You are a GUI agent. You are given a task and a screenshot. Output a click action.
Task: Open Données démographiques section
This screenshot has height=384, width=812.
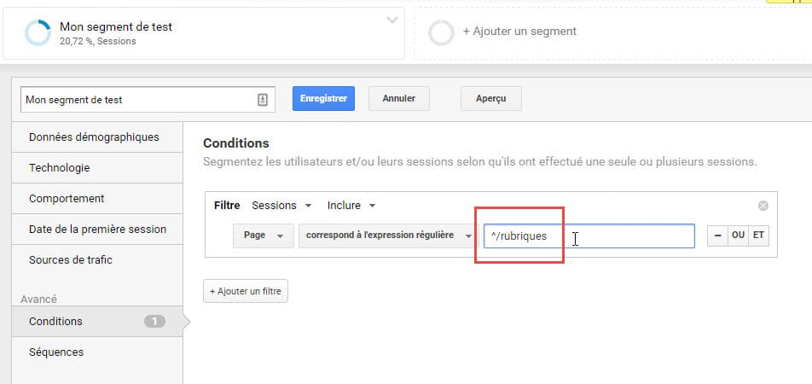97,137
